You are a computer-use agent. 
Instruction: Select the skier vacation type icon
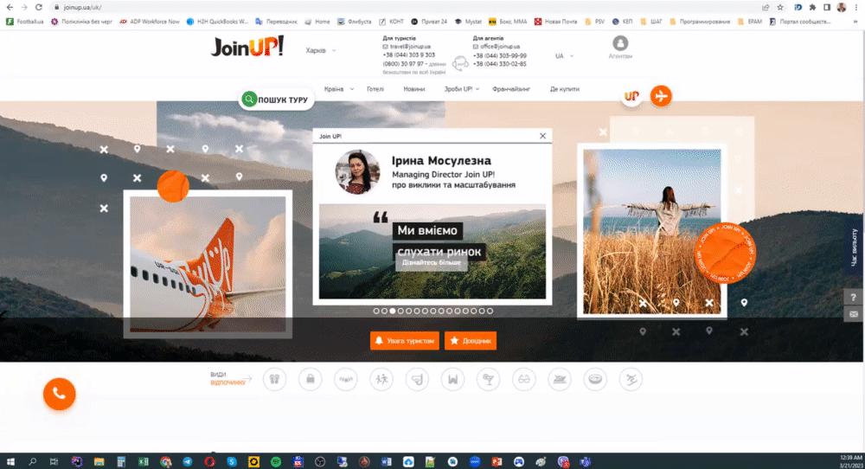pos(631,379)
